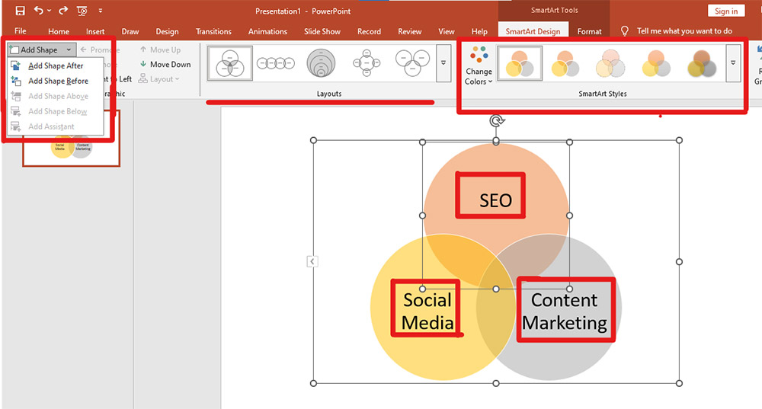
Task: Click the Add Shape Below menu entry
Action: (x=56, y=112)
